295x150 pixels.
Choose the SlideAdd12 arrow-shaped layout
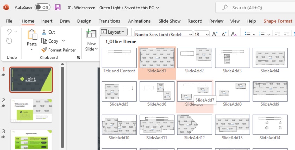(195, 127)
